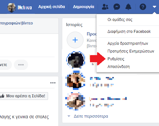Viewport: 159px width, 126px height.
Task: Open the post options three-dots icon
Action: click(x=53, y=83)
